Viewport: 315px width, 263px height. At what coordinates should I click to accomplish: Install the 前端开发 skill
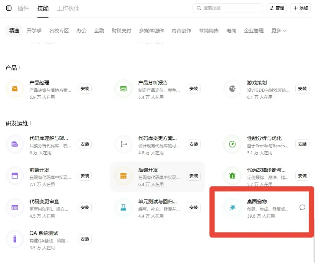click(x=85, y=176)
